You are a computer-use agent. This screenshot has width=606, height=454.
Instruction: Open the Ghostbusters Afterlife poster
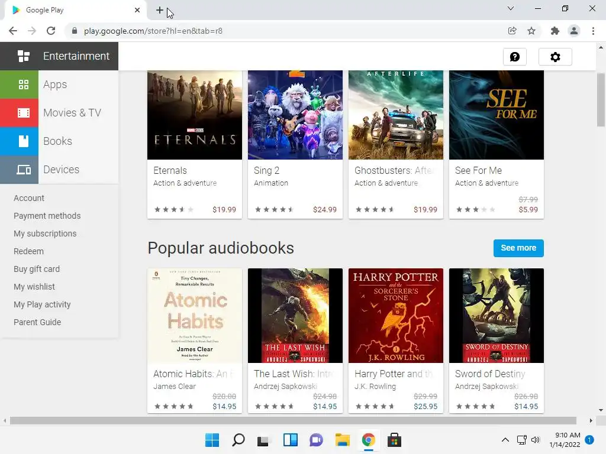pos(396,115)
